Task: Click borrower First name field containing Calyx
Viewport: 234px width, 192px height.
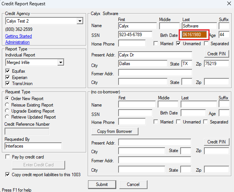Action: point(137,26)
